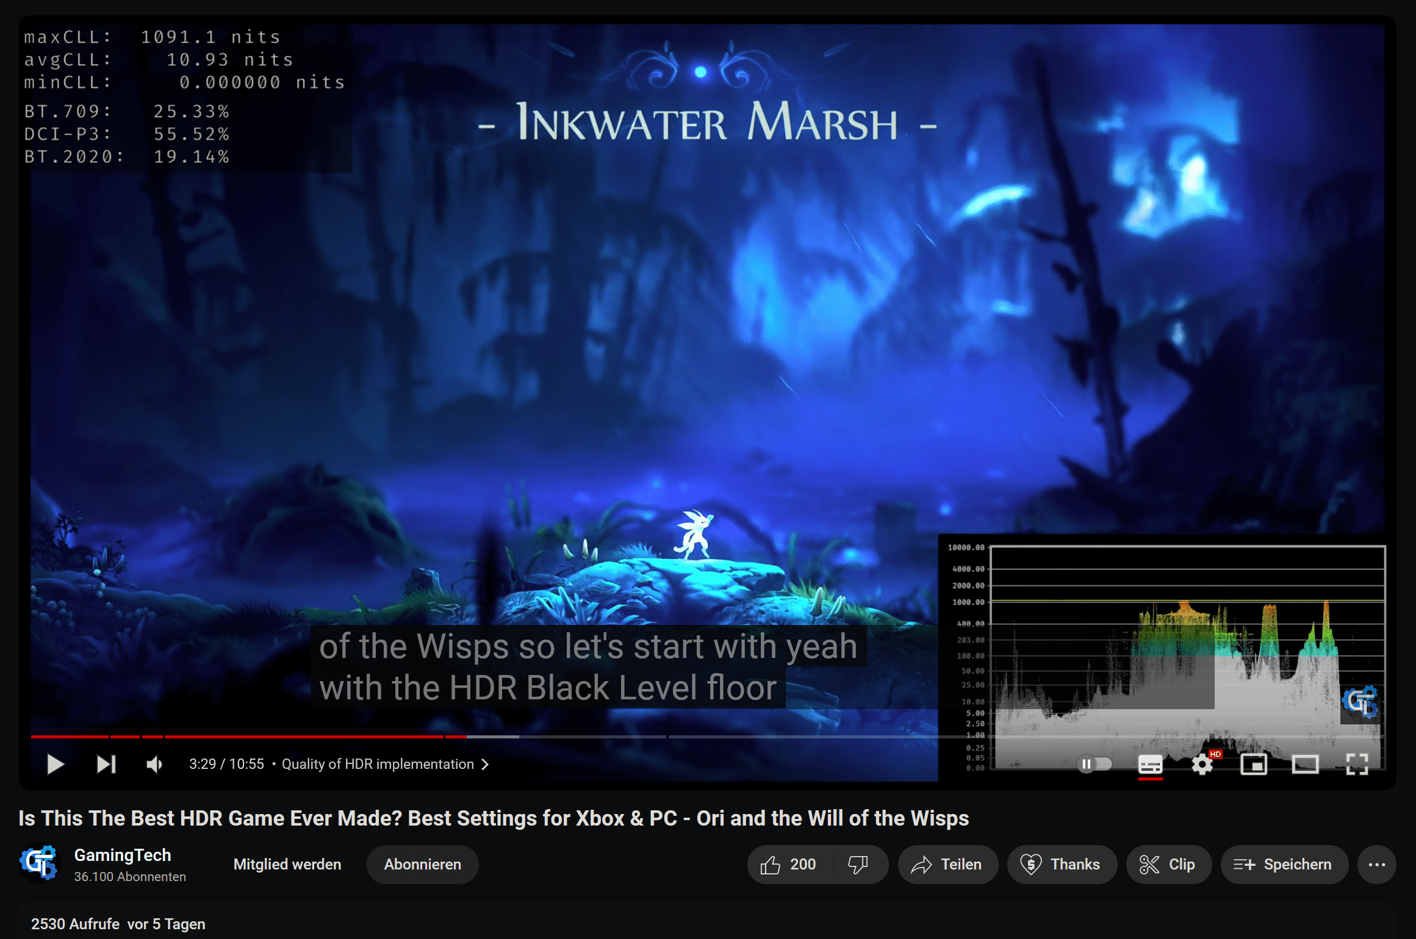1416x939 pixels.
Task: Dislike the video with thumbs down
Action: [858, 865]
